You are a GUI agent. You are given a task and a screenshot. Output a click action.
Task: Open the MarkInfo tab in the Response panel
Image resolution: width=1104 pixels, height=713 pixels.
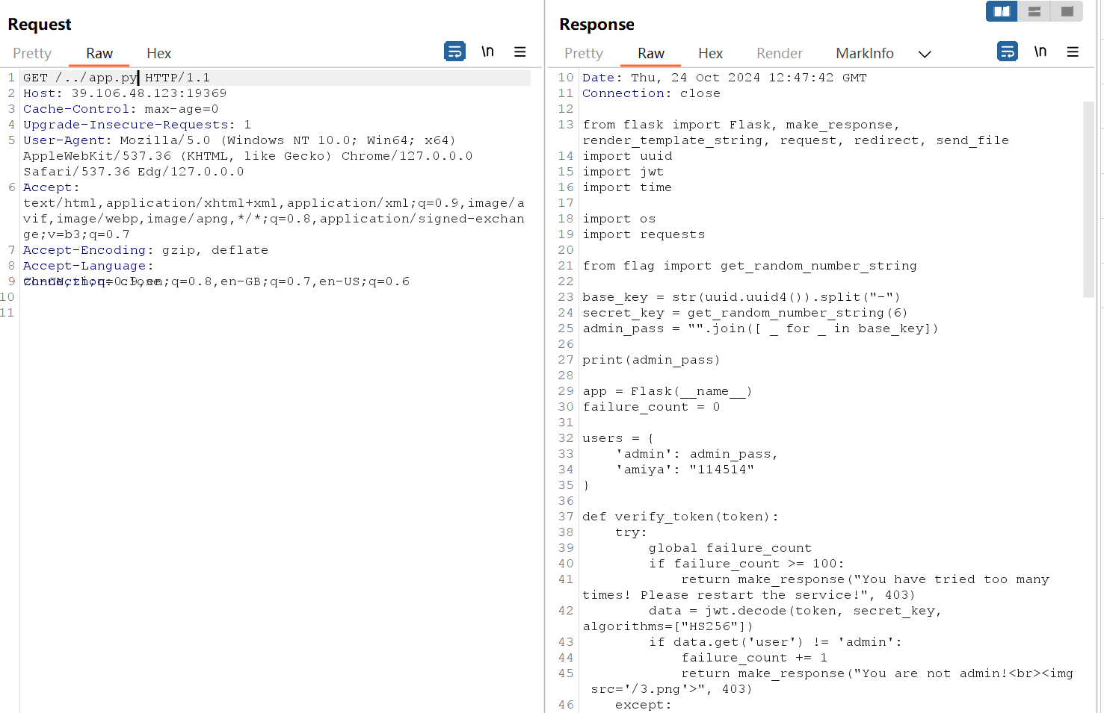click(865, 53)
